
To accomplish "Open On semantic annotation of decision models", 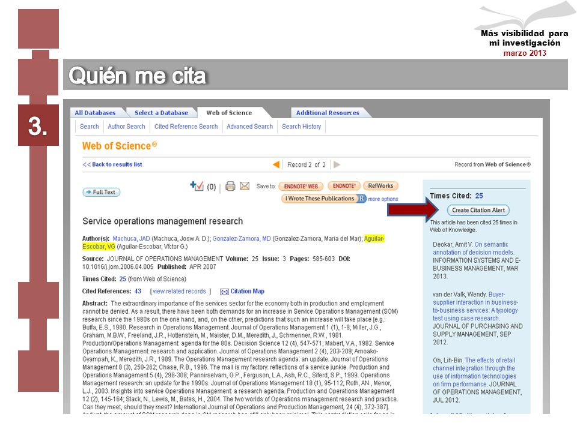I will [474, 248].
